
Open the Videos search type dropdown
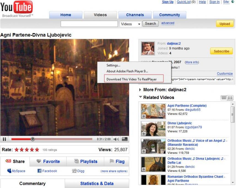(x=131, y=24)
